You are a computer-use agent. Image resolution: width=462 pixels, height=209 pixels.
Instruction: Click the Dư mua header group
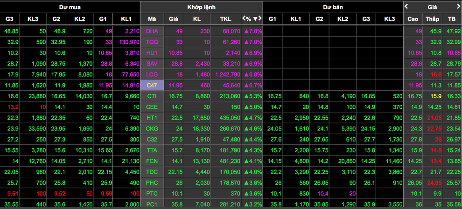70,7
